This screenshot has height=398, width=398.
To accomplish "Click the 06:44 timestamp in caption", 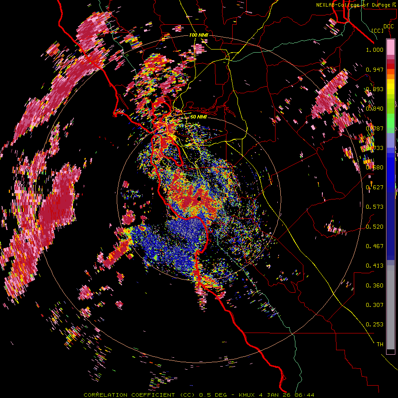I will (x=304, y=395).
